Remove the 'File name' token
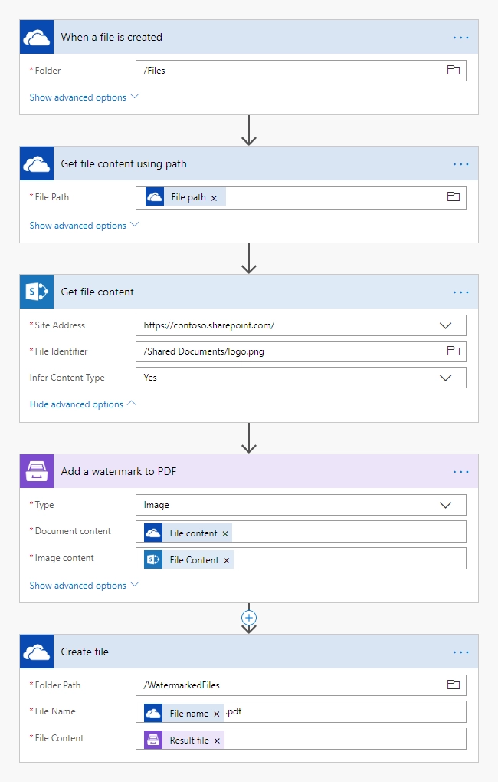The image size is (498, 782). pyautogui.click(x=217, y=714)
